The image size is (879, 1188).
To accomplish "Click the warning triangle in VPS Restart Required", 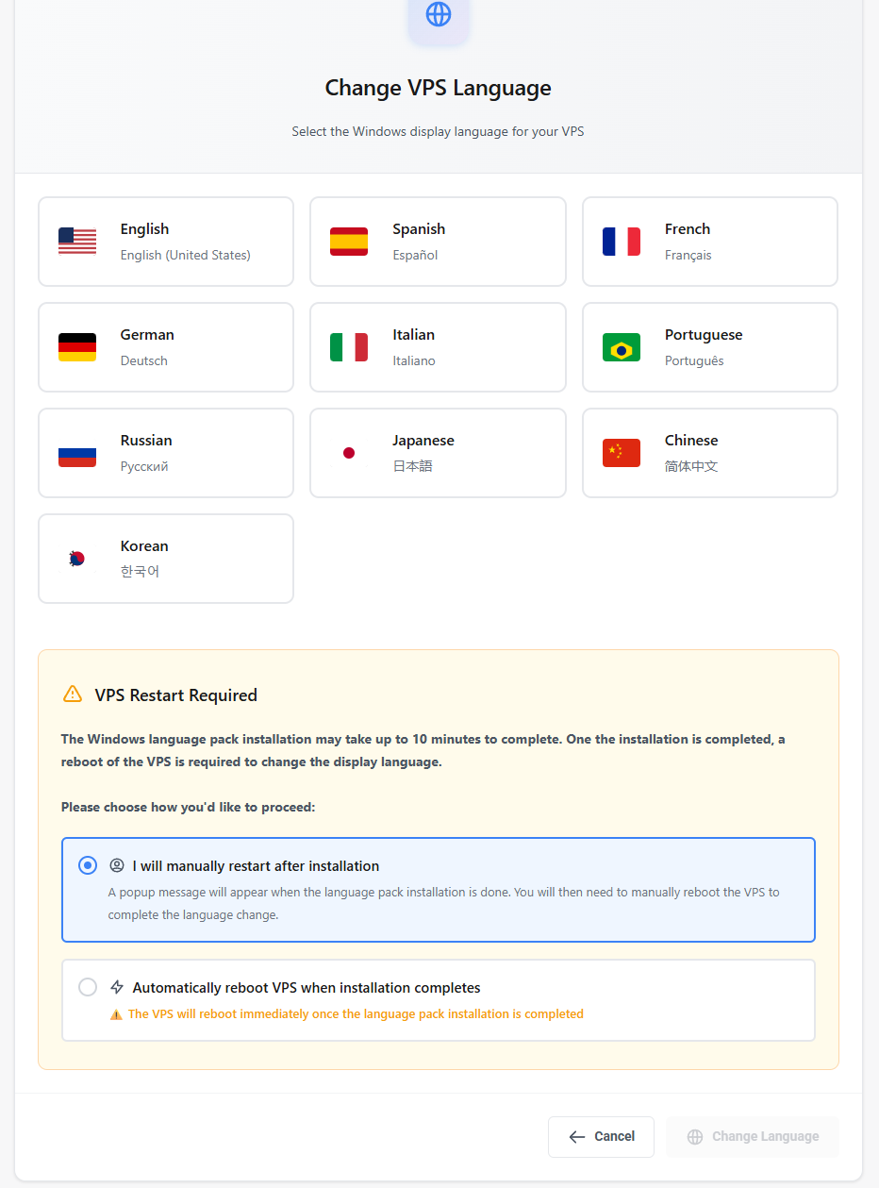I will 73,694.
